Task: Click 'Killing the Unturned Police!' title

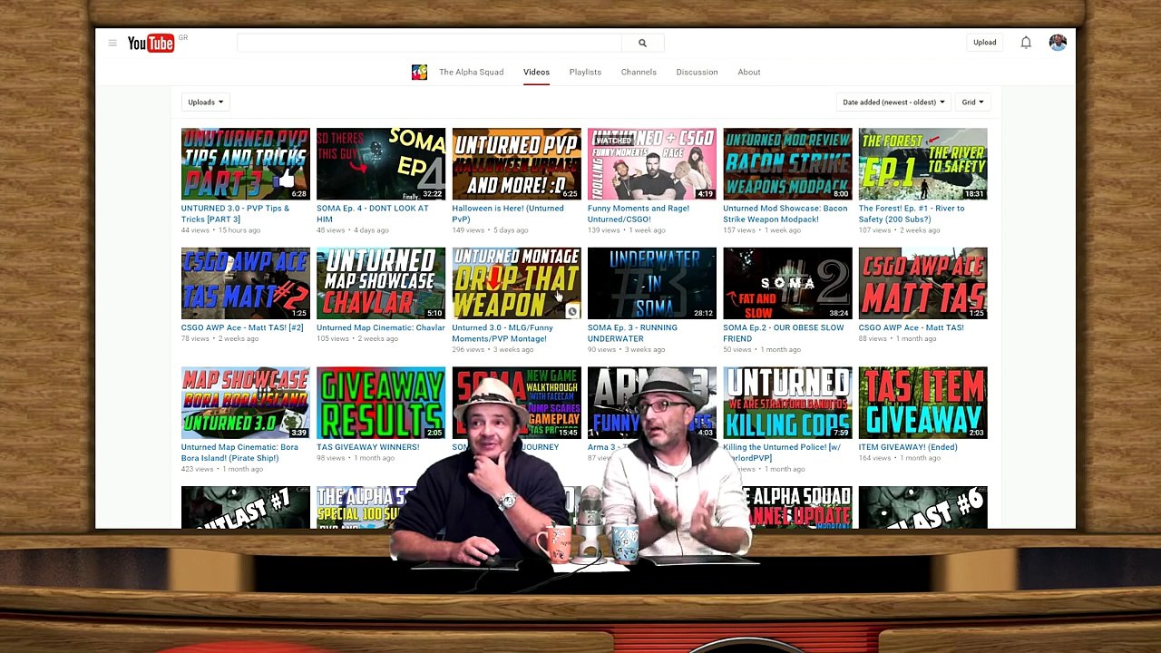Action: coord(782,453)
